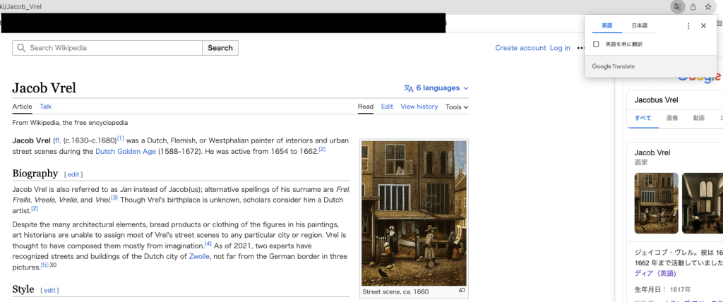This screenshot has width=723, height=302.
Task: Click inside the Search Wikipedia field
Action: click(113, 48)
